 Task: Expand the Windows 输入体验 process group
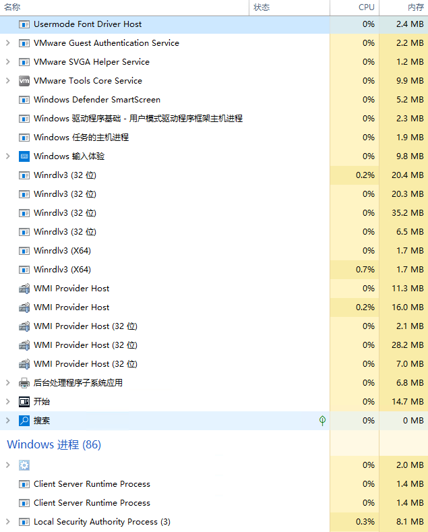pyautogui.click(x=8, y=156)
